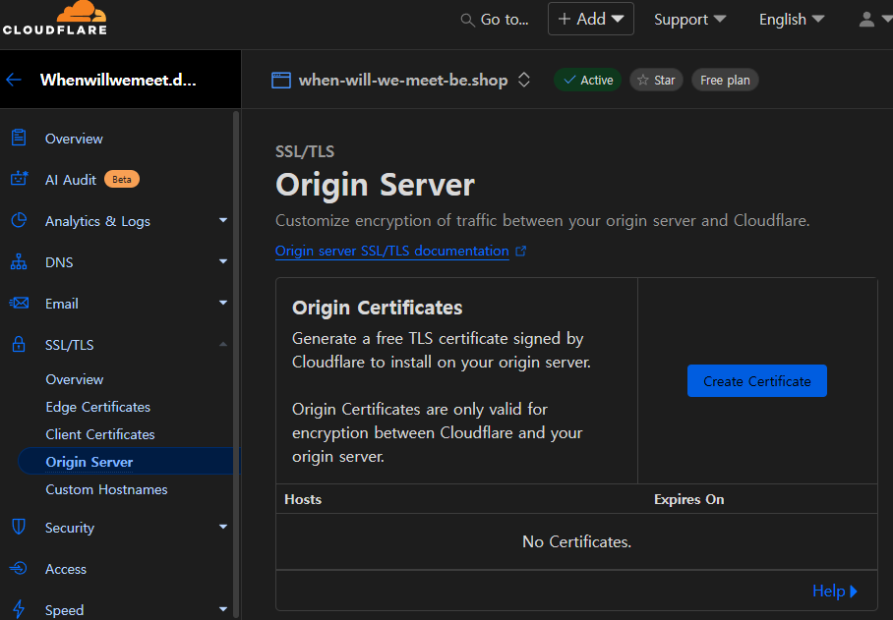
Task: Click the Origin Certificates heading
Action: (x=377, y=308)
